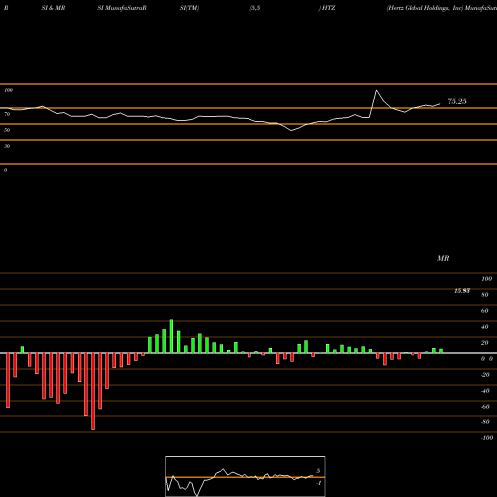Click the -40 label on the MR axis

pyautogui.click(x=485, y=391)
